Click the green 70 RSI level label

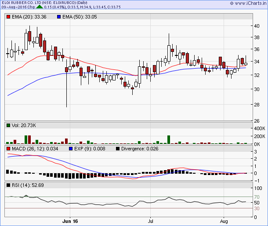click(257, 197)
